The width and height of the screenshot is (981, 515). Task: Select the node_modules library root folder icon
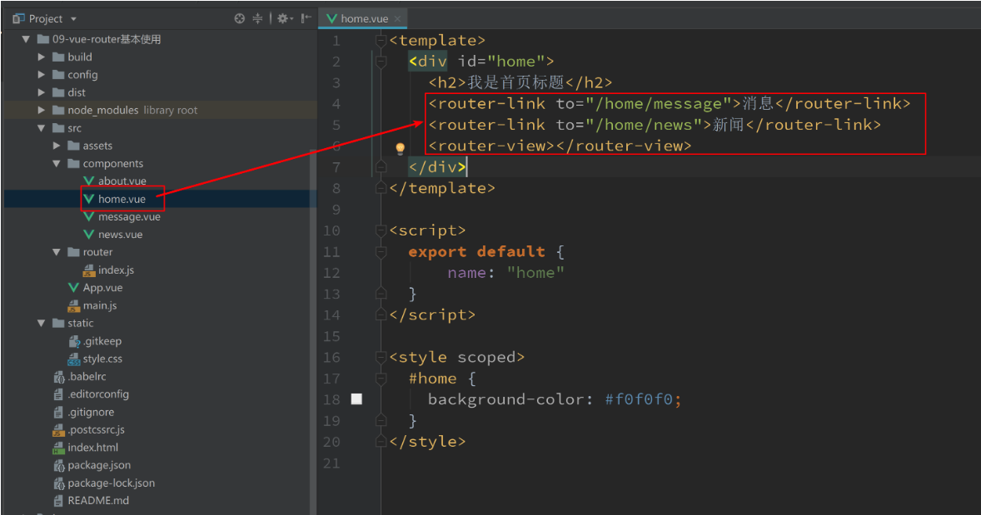pyautogui.click(x=58, y=110)
